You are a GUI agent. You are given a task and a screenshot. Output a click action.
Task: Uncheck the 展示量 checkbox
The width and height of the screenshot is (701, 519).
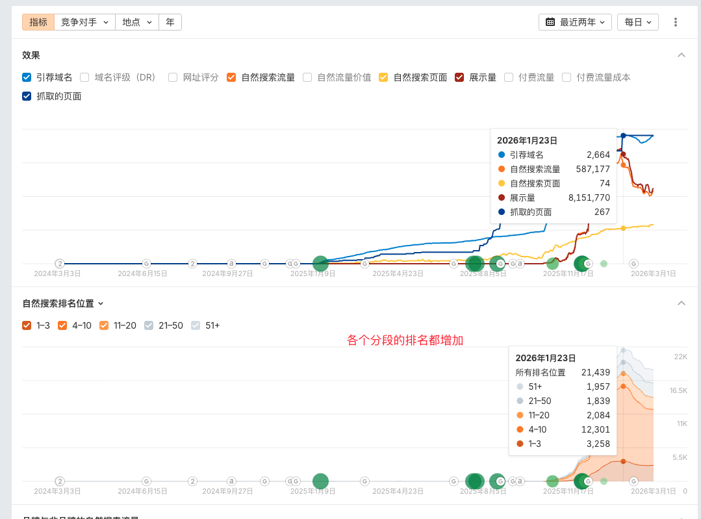pyautogui.click(x=459, y=77)
